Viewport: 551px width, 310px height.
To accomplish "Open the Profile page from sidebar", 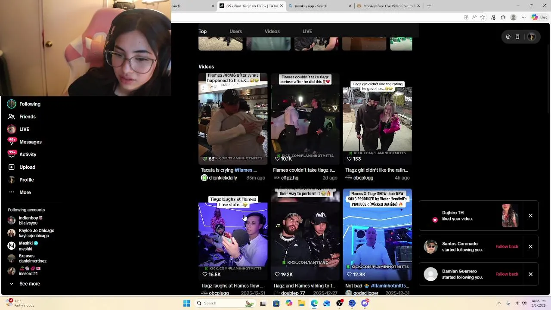I will [21, 180].
